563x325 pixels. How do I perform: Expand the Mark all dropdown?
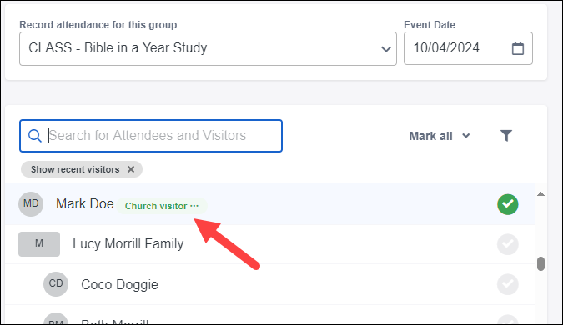440,136
